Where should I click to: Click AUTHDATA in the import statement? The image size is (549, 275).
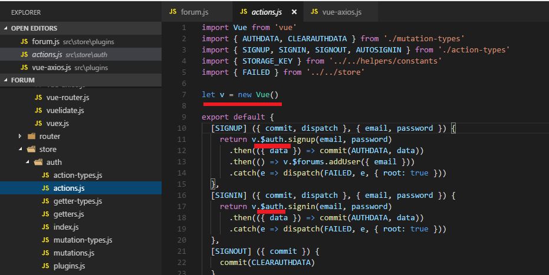pos(261,39)
